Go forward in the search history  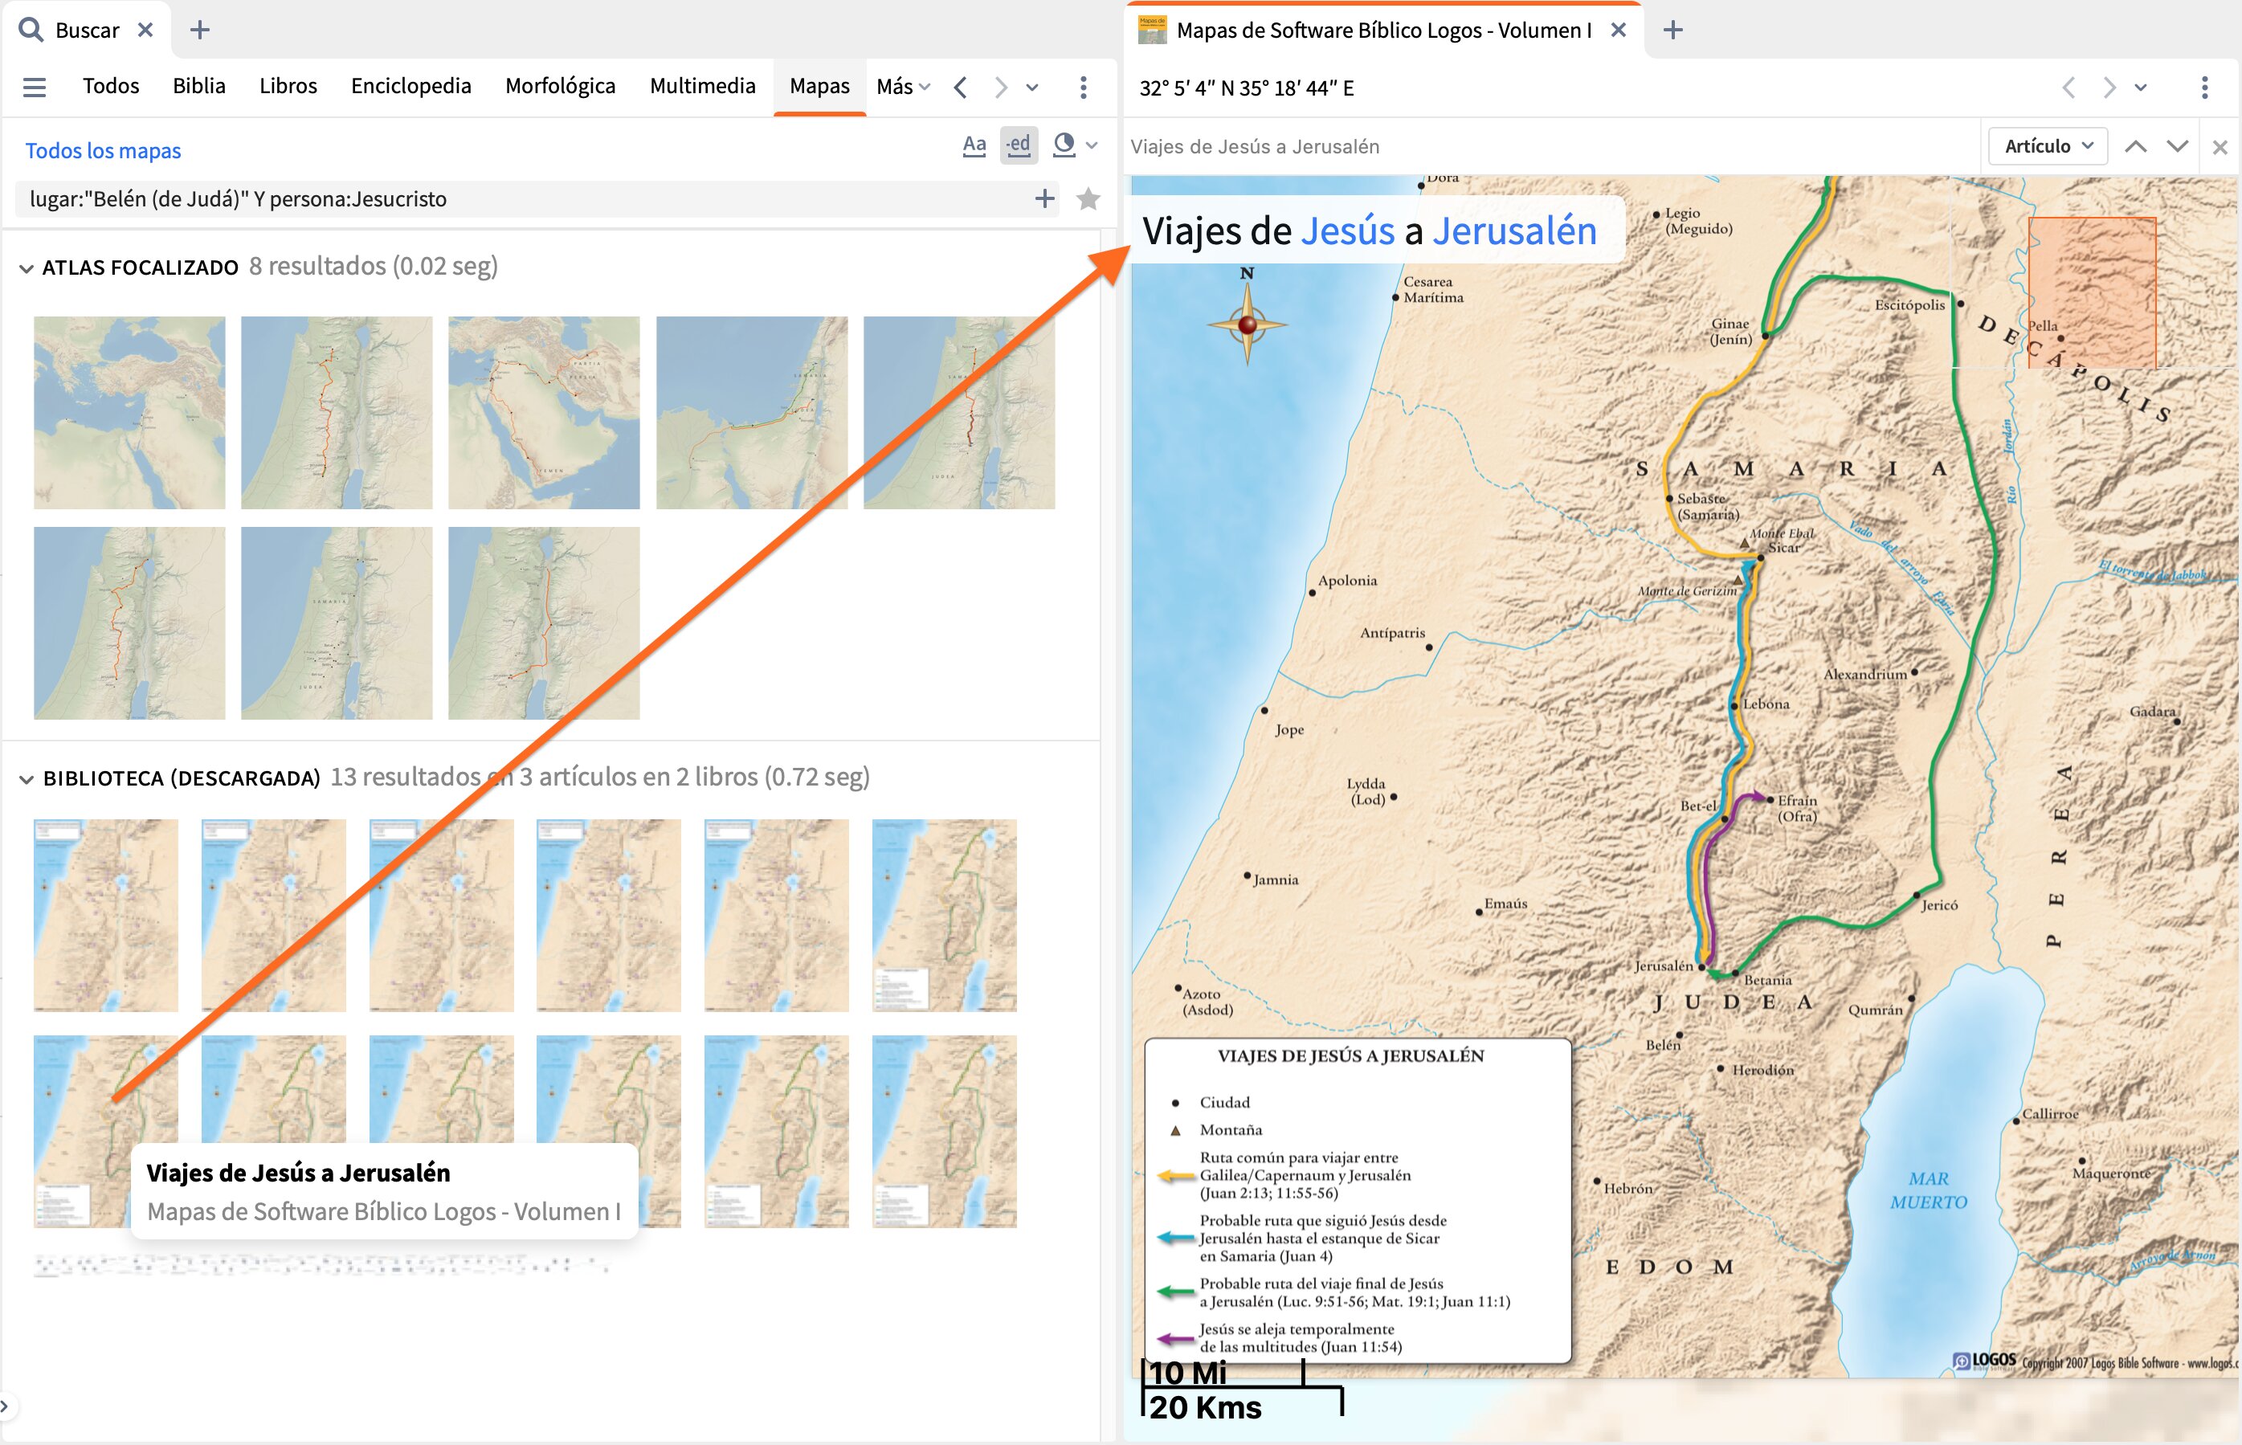[x=1000, y=88]
